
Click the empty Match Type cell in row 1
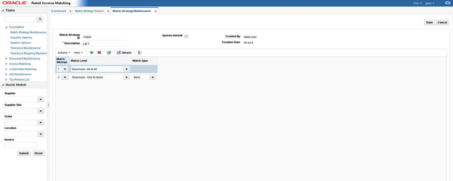tap(144, 69)
